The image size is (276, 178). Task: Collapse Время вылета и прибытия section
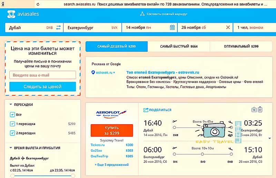tap(11, 148)
